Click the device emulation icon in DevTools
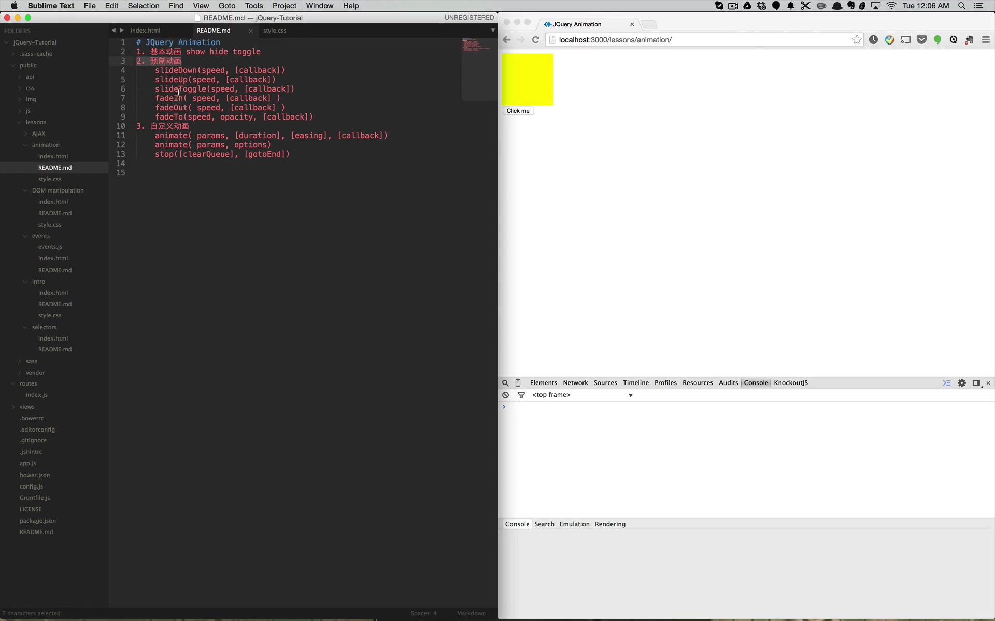 [x=518, y=383]
